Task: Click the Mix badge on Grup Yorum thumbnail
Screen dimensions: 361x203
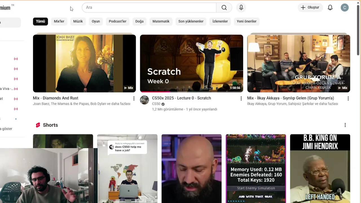Action: click(x=343, y=88)
